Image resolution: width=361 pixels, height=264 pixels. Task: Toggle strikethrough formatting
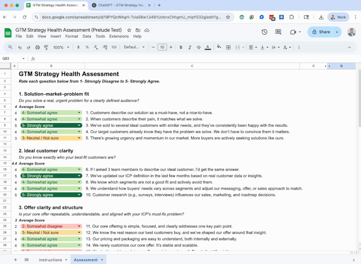click(x=199, y=47)
